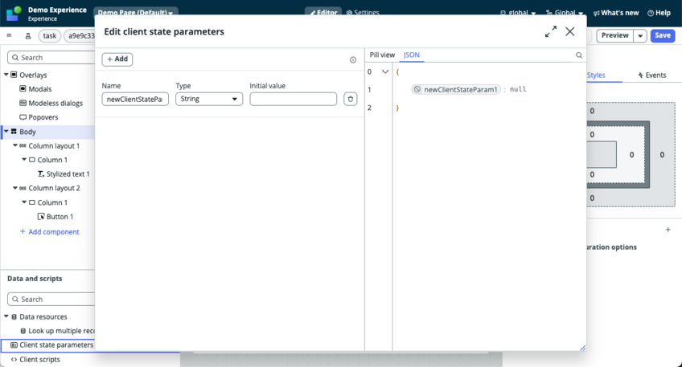Screen dimensions: 682x367
Task: Collapse Column layout 2 node
Action: [x=15, y=188]
